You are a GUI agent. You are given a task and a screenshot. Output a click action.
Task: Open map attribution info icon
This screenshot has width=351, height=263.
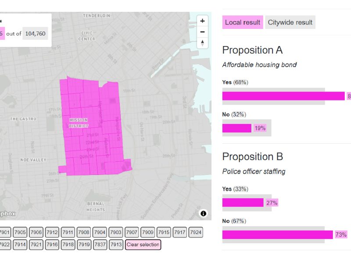[203, 213]
